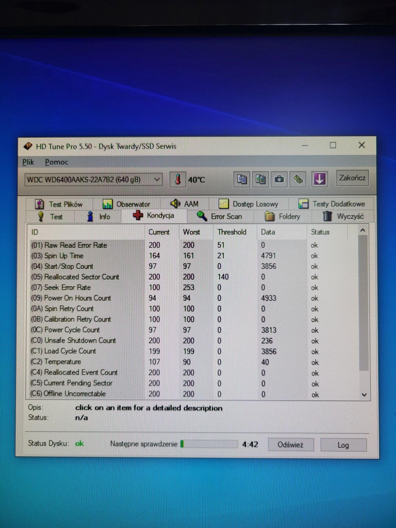Click the 3813 power cycle data value
396x528 pixels.
pos(269,330)
